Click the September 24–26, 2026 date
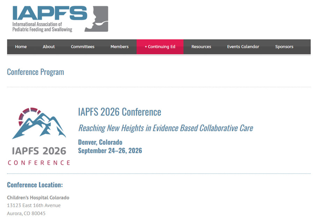 pyautogui.click(x=110, y=150)
